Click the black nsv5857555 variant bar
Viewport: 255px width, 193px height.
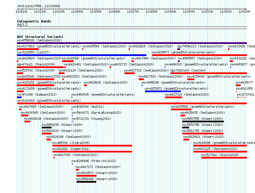tap(203, 121)
